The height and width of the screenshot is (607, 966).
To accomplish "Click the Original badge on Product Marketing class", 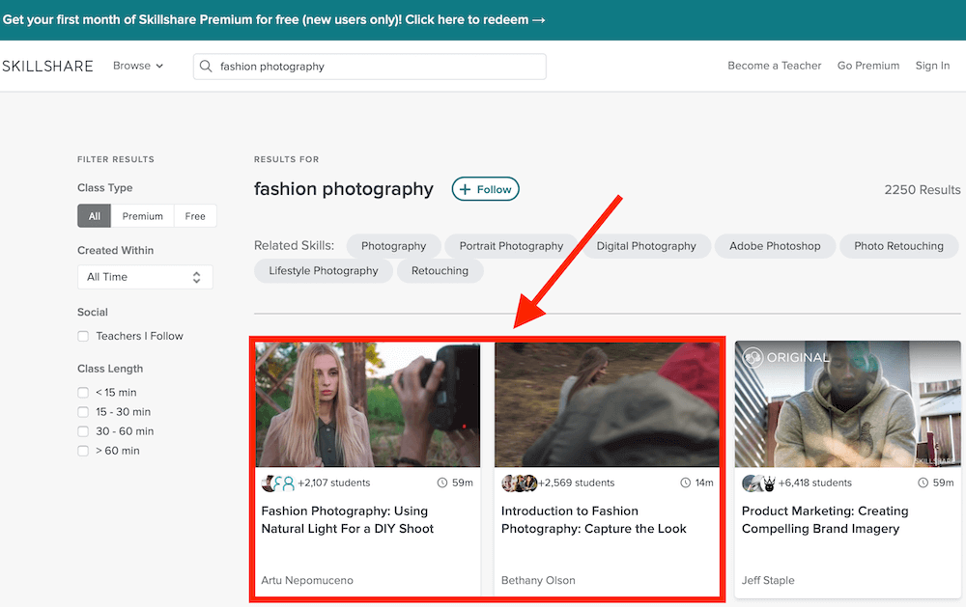I will (x=784, y=357).
